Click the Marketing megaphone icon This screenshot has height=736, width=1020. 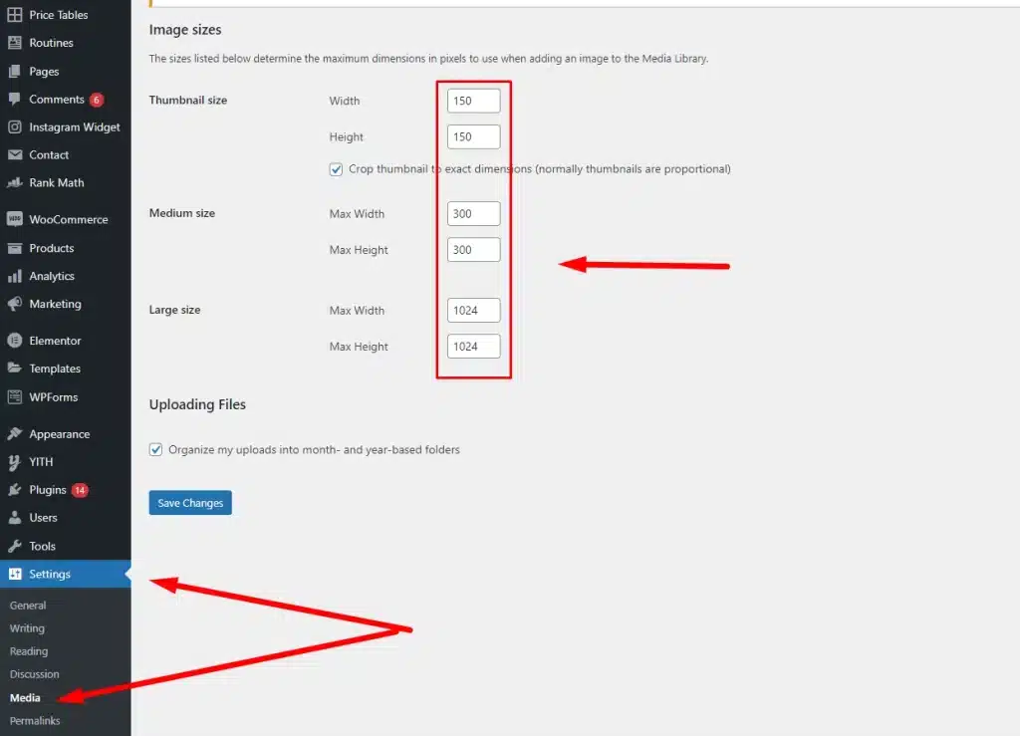click(14, 304)
